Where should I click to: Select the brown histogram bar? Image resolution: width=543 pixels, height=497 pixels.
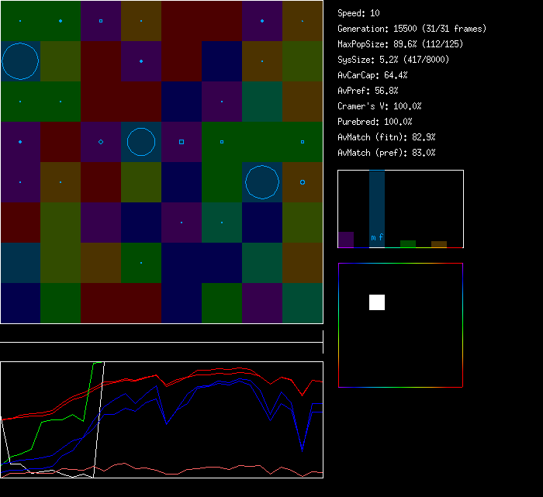click(439, 244)
